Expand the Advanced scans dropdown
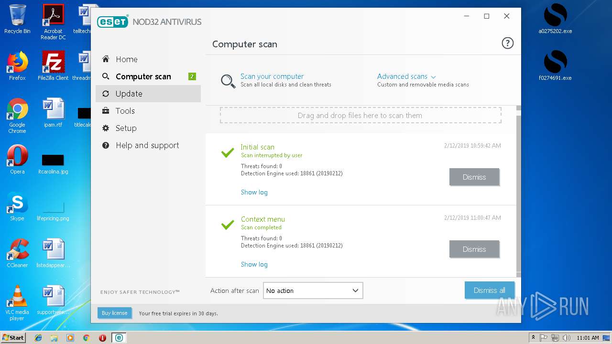The image size is (612, 344). click(406, 76)
